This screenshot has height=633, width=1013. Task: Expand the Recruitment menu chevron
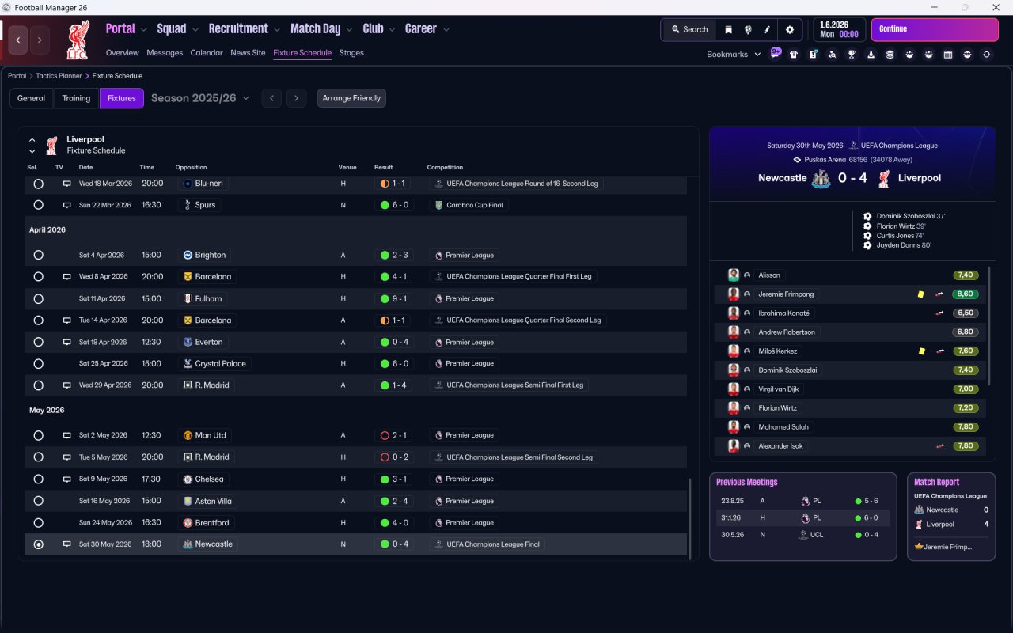tap(276, 29)
